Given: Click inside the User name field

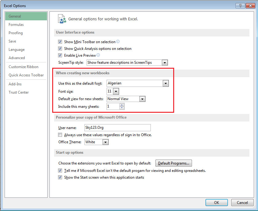Looking at the screenshot, I should point(118,128).
